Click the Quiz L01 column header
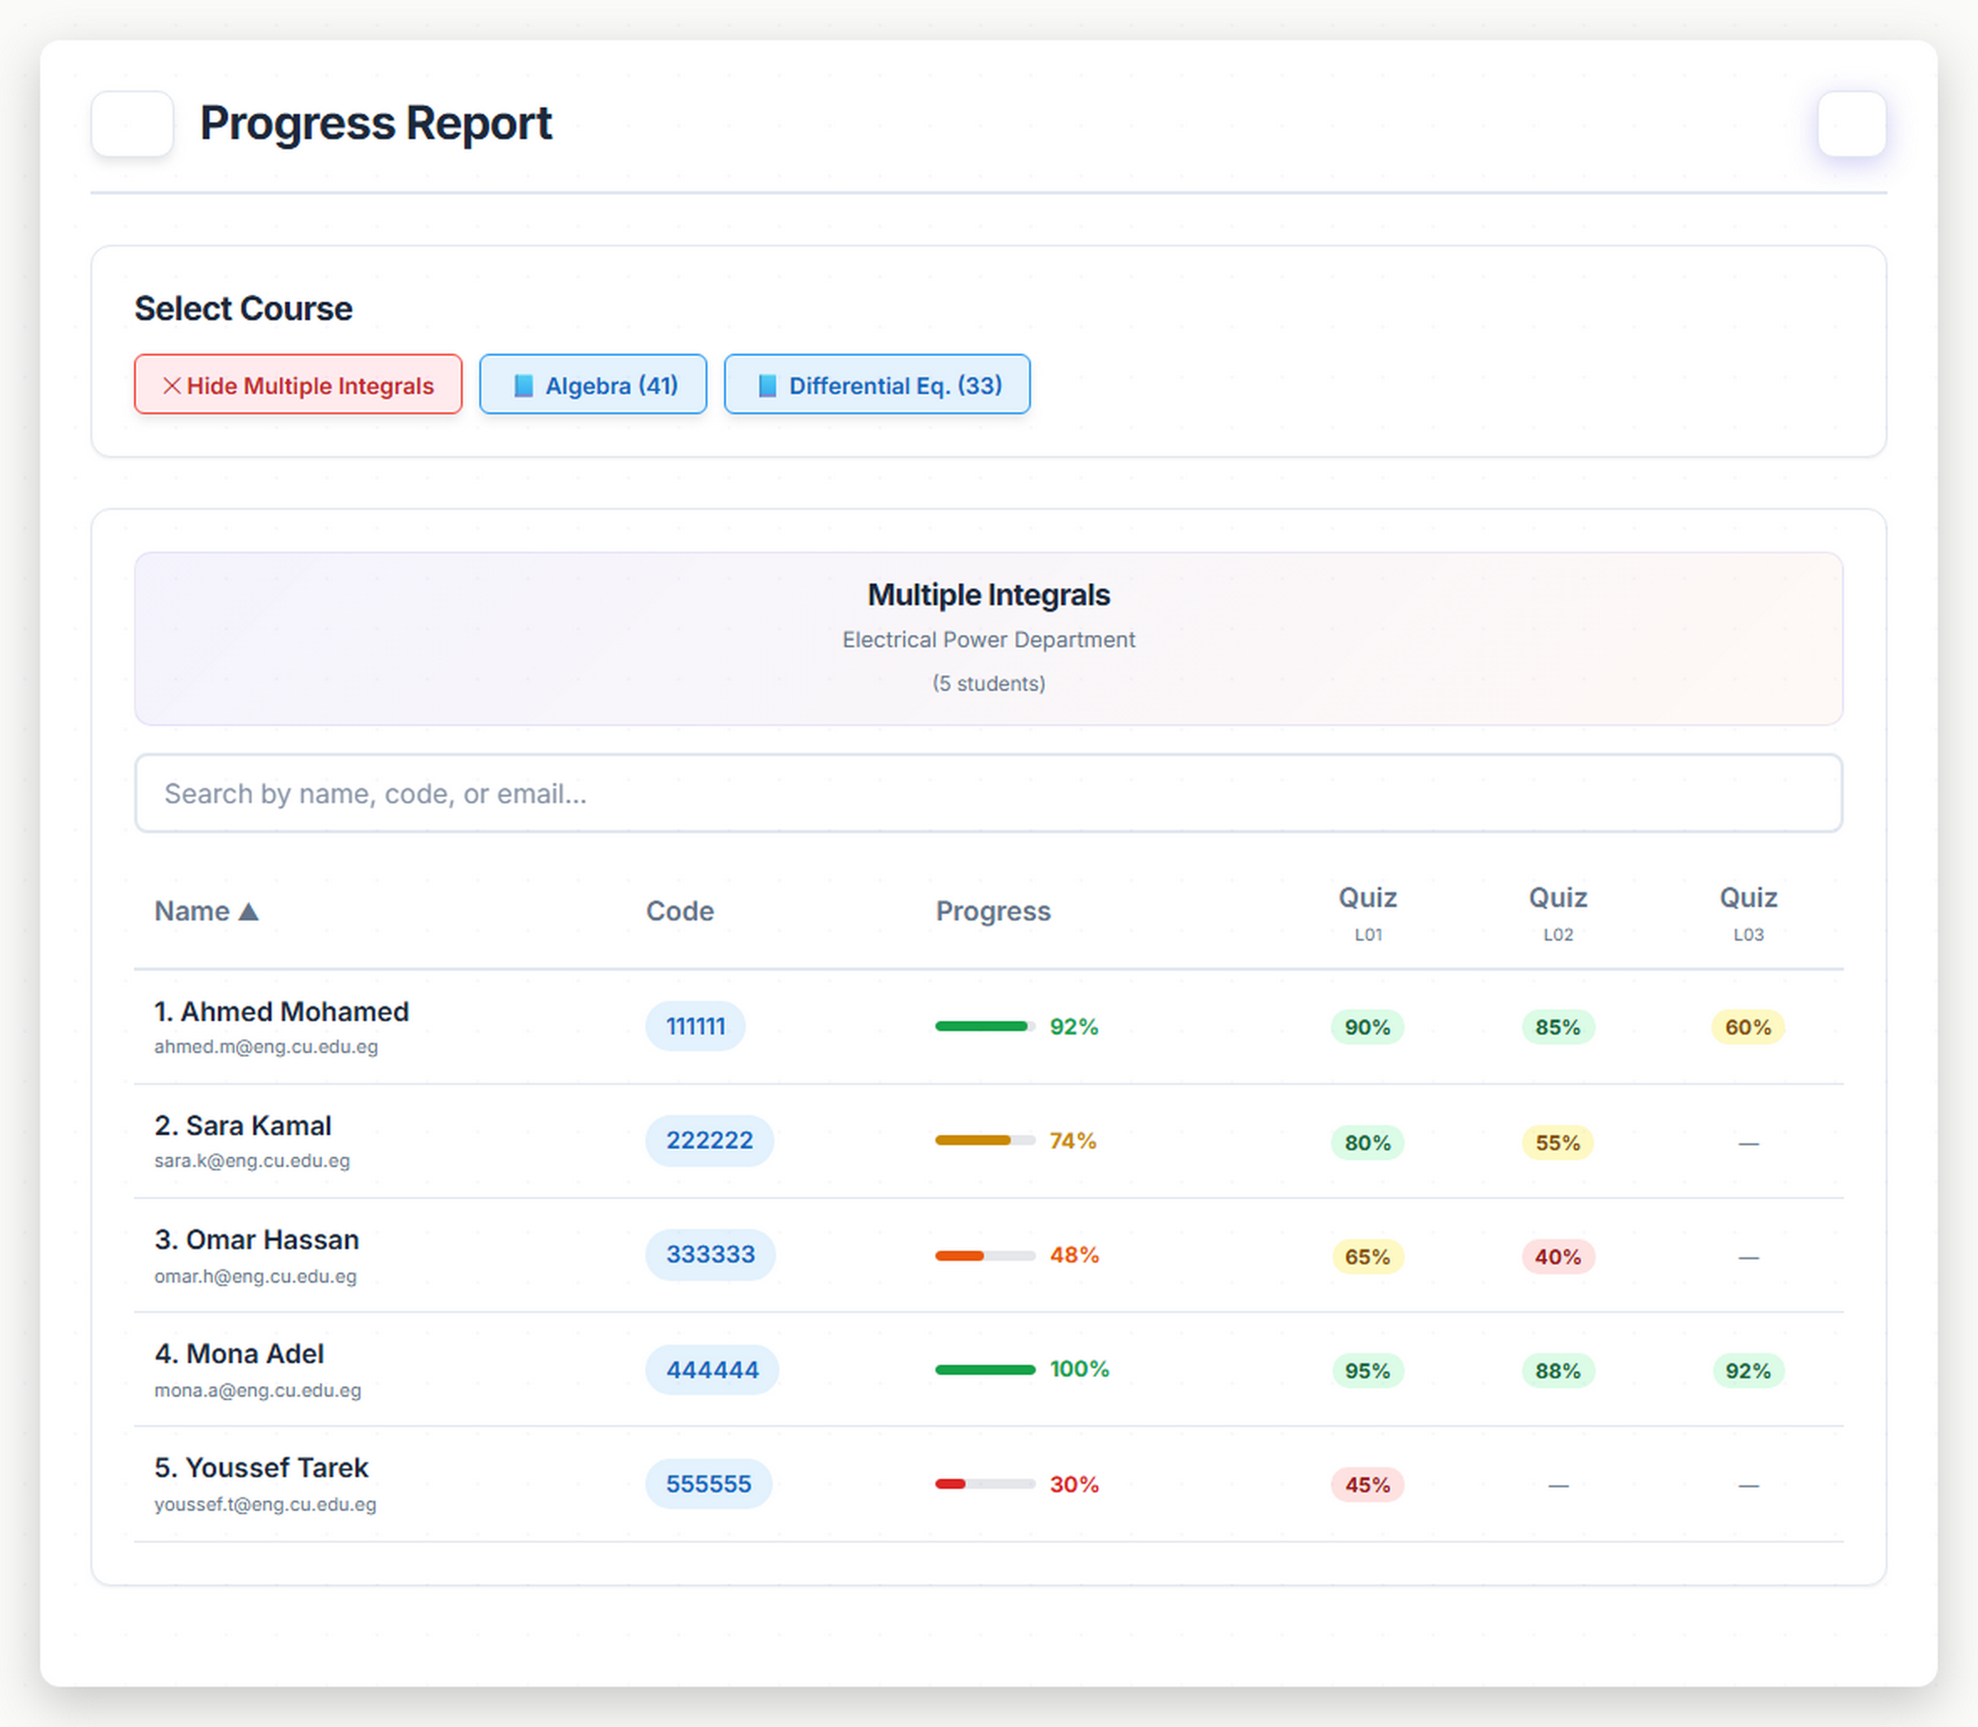1978x1727 pixels. 1367,913
